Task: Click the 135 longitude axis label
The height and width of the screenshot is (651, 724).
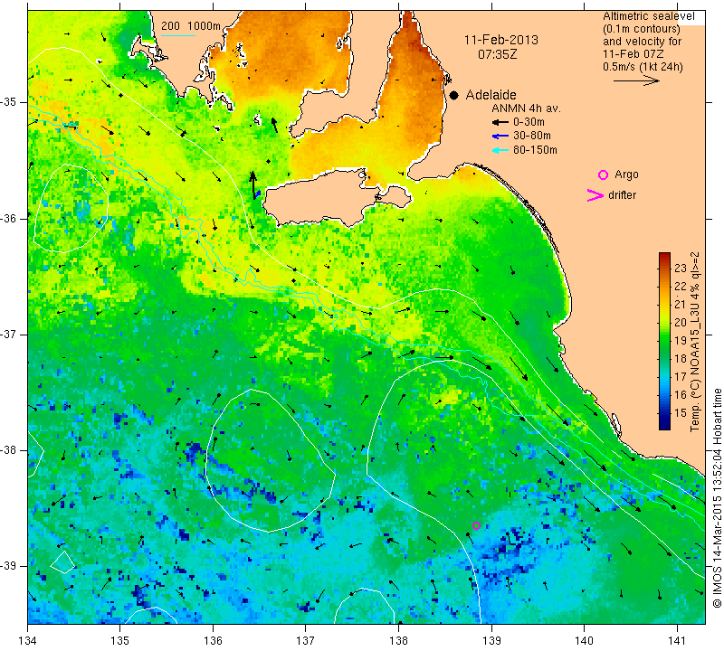Action: 120,641
